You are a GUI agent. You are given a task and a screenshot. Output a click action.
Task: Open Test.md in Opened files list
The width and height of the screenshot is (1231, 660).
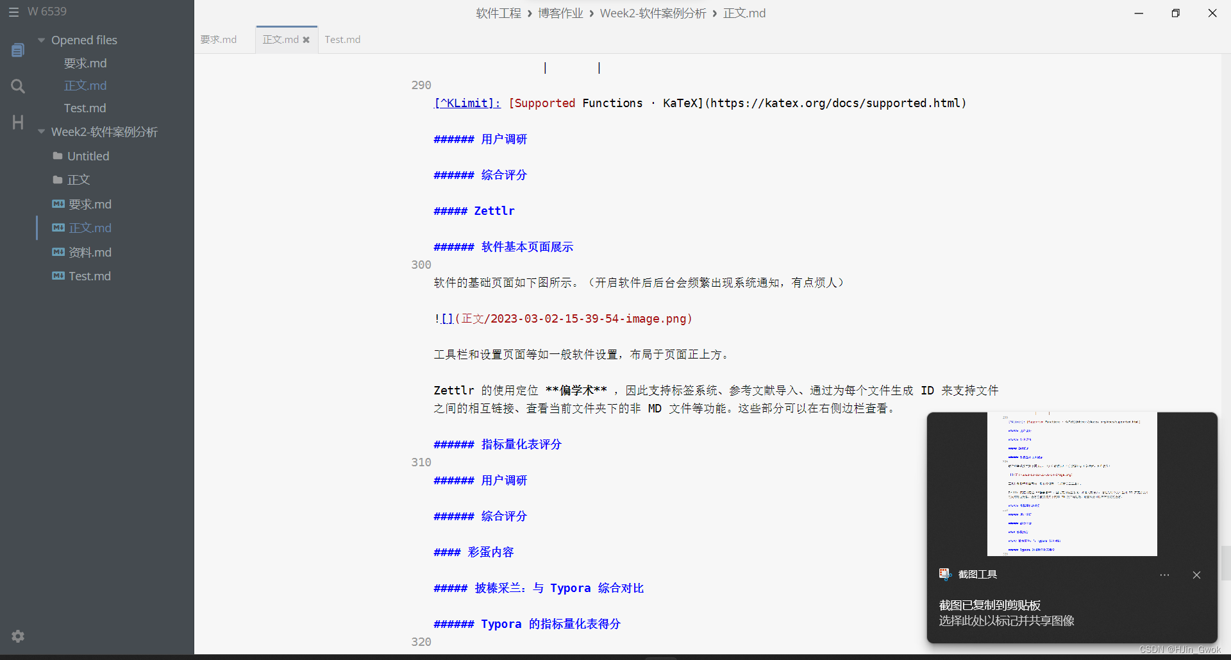point(85,108)
